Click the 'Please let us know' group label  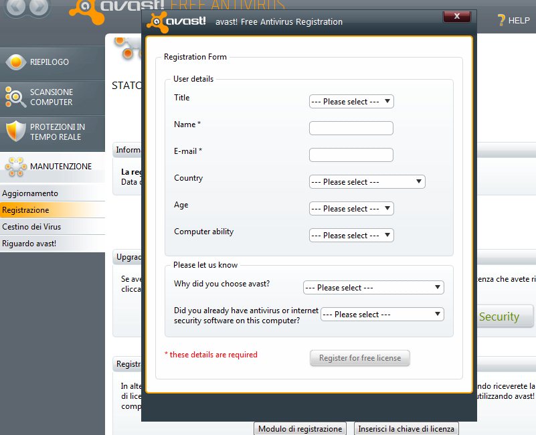[205, 265]
